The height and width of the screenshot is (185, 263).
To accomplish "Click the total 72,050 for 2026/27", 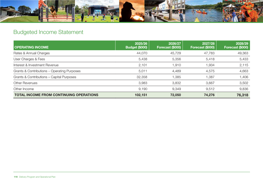I will coord(176,95).
